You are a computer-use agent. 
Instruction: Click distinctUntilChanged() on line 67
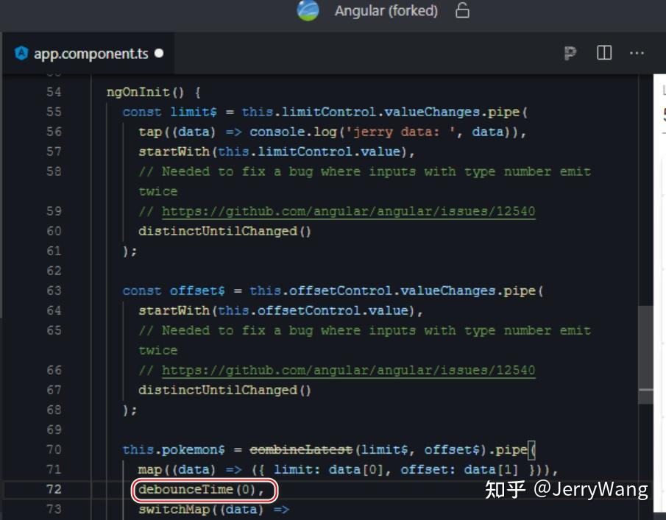coord(224,390)
